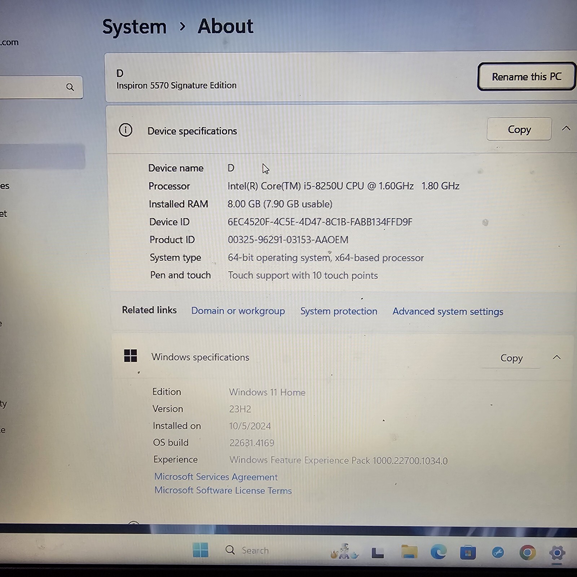Select the Product ID 00325-96291-03153-AAOEM
This screenshot has width=577, height=577.
point(288,240)
